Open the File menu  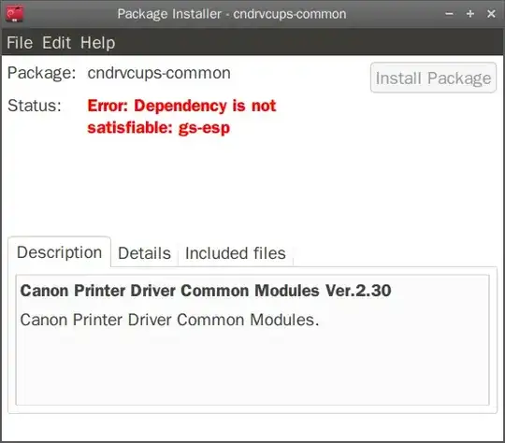pos(20,42)
